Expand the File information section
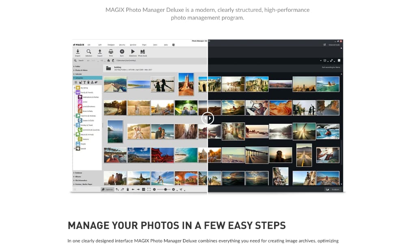This screenshot has height=244, width=406. (81, 181)
